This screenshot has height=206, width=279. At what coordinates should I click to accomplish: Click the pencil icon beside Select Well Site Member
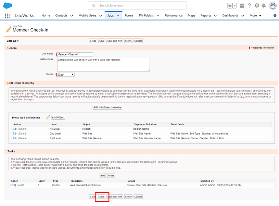click(48, 117)
